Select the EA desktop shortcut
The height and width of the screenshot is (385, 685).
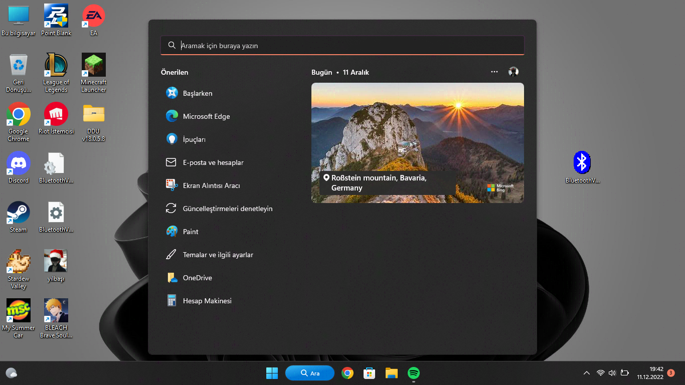pos(94,21)
